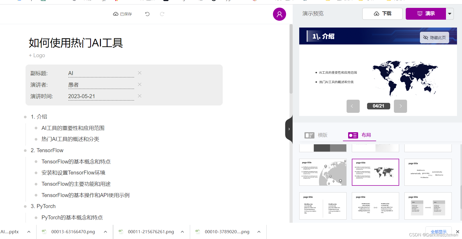This screenshot has height=239, width=462.
Task: Collapse the preview panel with side arrow
Action: pyautogui.click(x=289, y=129)
